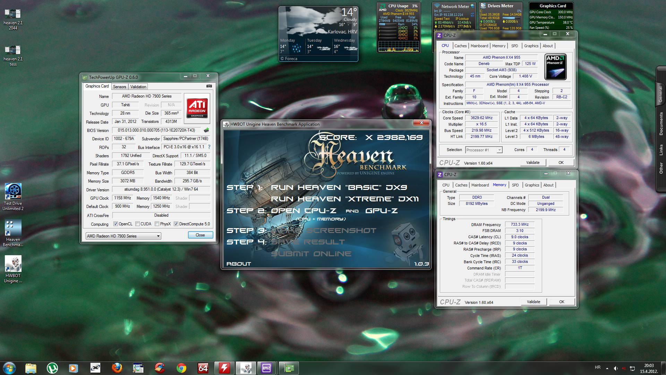Open the Caches tab in upper CPU-Z
This screenshot has width=666, height=375.
click(460, 46)
